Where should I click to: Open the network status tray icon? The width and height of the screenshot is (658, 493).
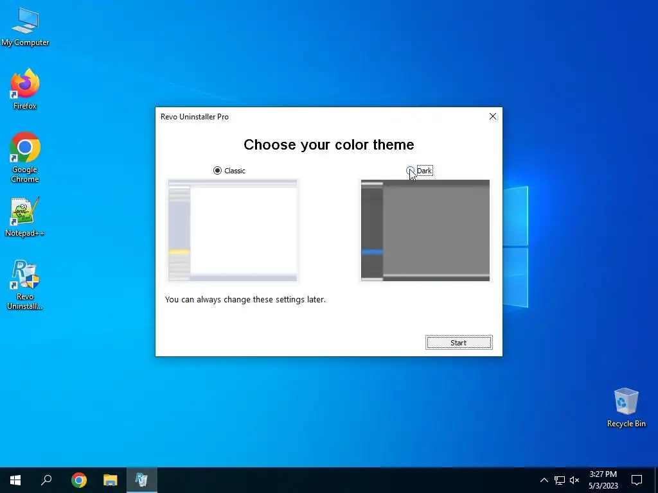(x=560, y=480)
